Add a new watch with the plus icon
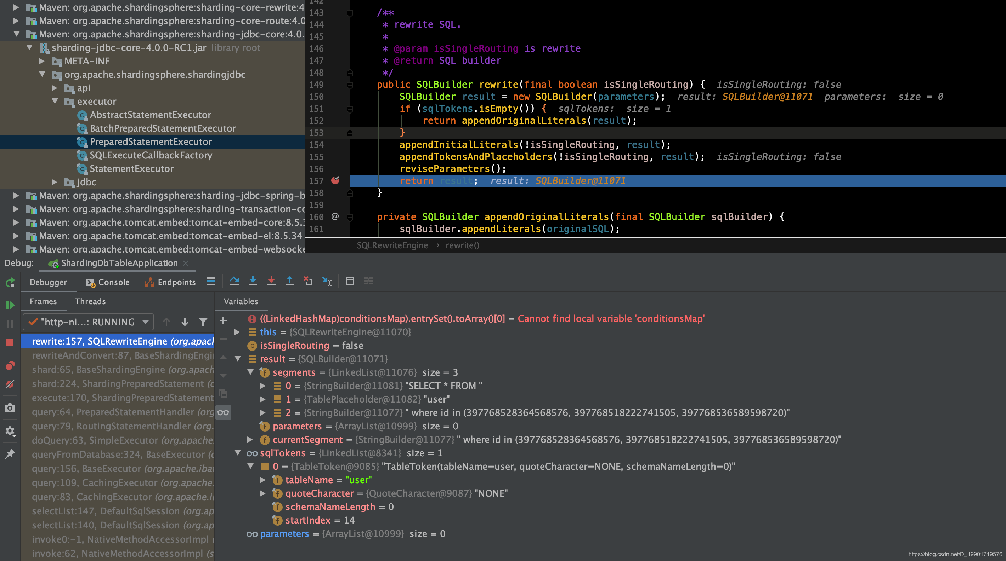1006x561 pixels. coord(223,320)
